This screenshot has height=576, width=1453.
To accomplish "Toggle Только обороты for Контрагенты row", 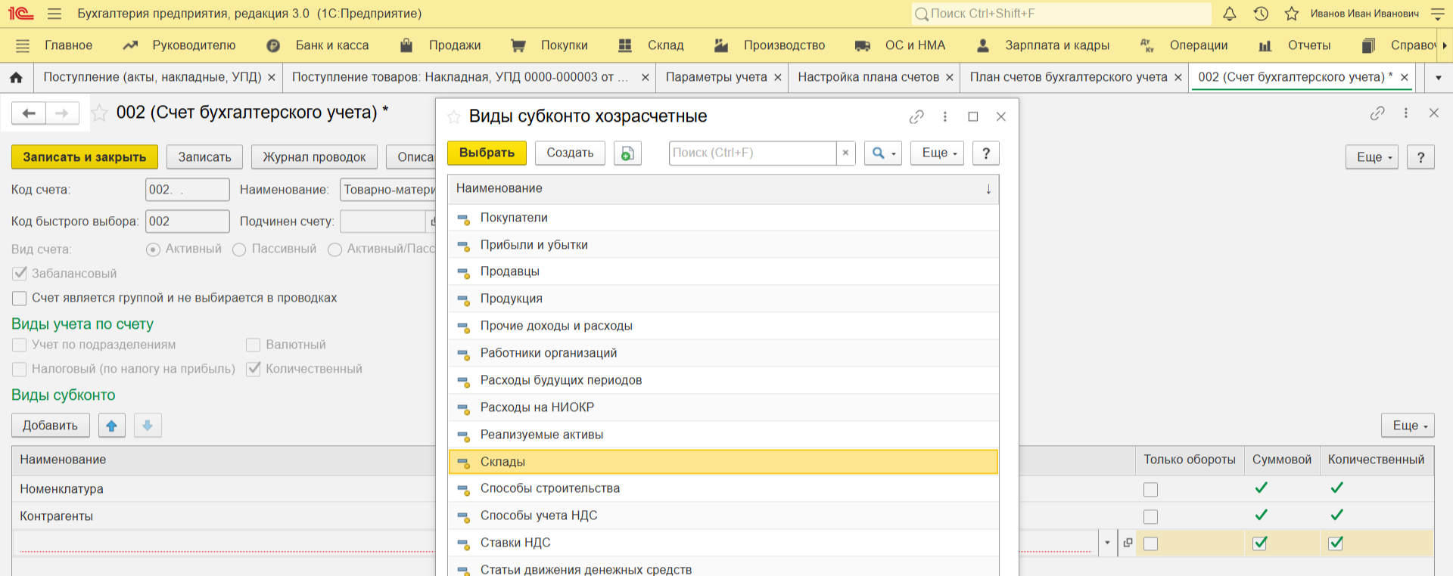I will (x=1151, y=517).
